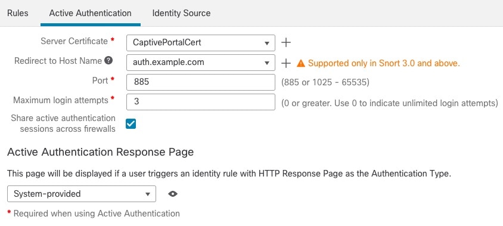
Task: Select the Active Authentication tab
Action: coord(90,13)
